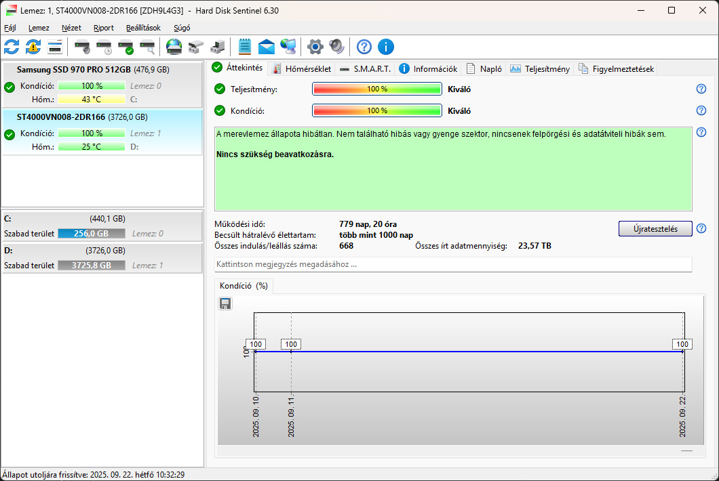Click the disk with magnifier toolbar icon
This screenshot has height=481, width=719.
147,47
